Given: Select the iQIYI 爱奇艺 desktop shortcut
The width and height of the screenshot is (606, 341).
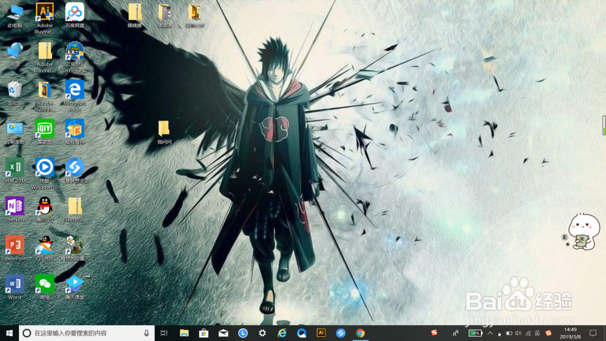Looking at the screenshot, I should [x=44, y=133].
